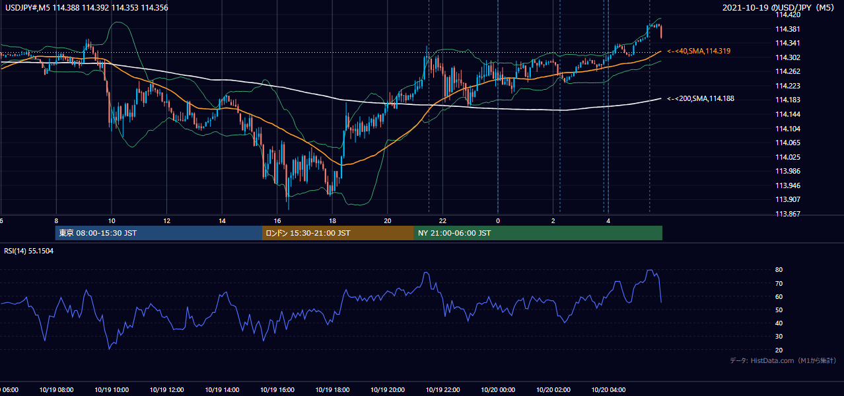Click price axis label 114.302

(788, 57)
